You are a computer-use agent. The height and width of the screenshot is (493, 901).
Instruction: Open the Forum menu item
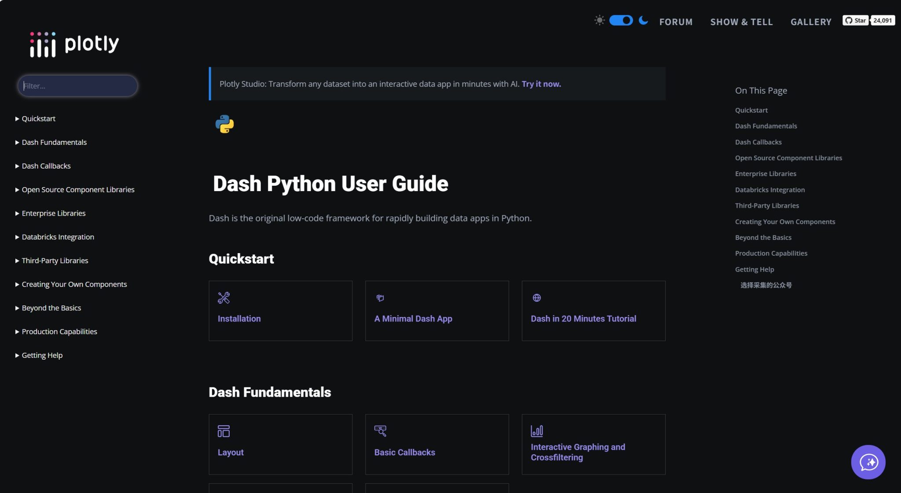(x=676, y=22)
